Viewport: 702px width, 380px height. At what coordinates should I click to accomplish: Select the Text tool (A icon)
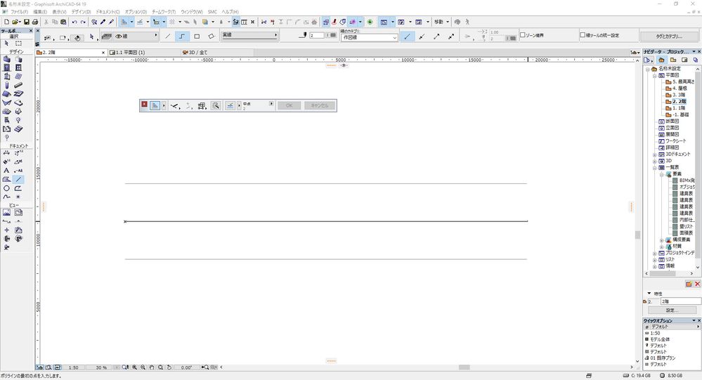coord(7,171)
